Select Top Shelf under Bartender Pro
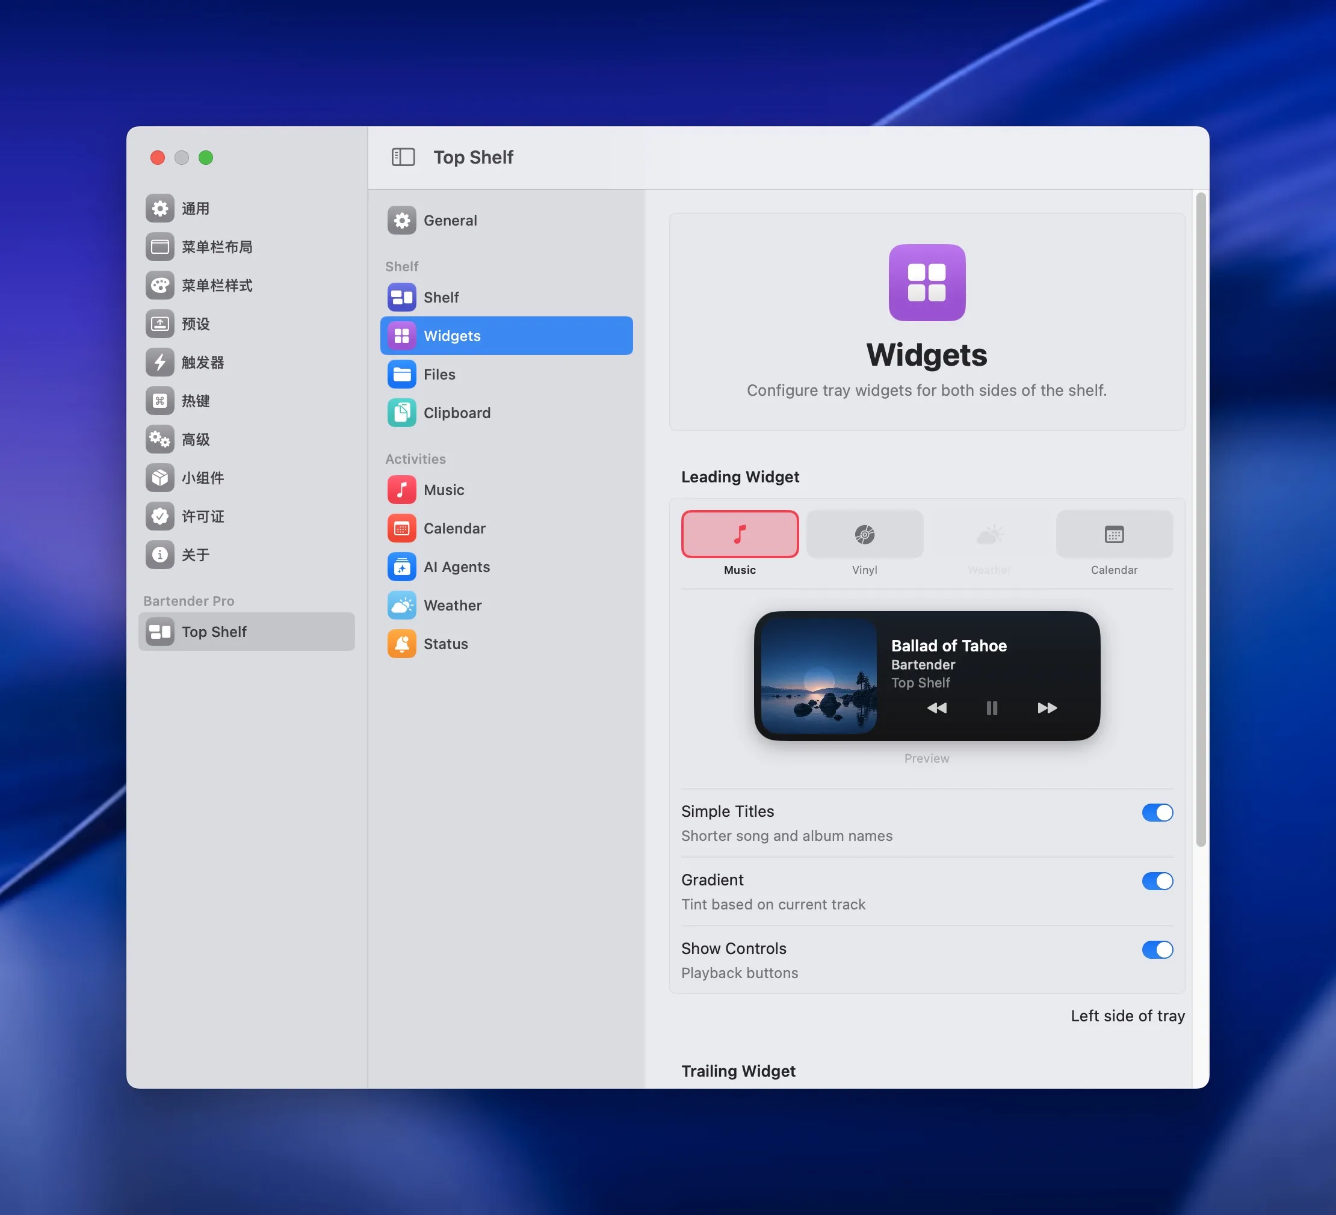Viewport: 1336px width, 1215px height. pos(247,632)
